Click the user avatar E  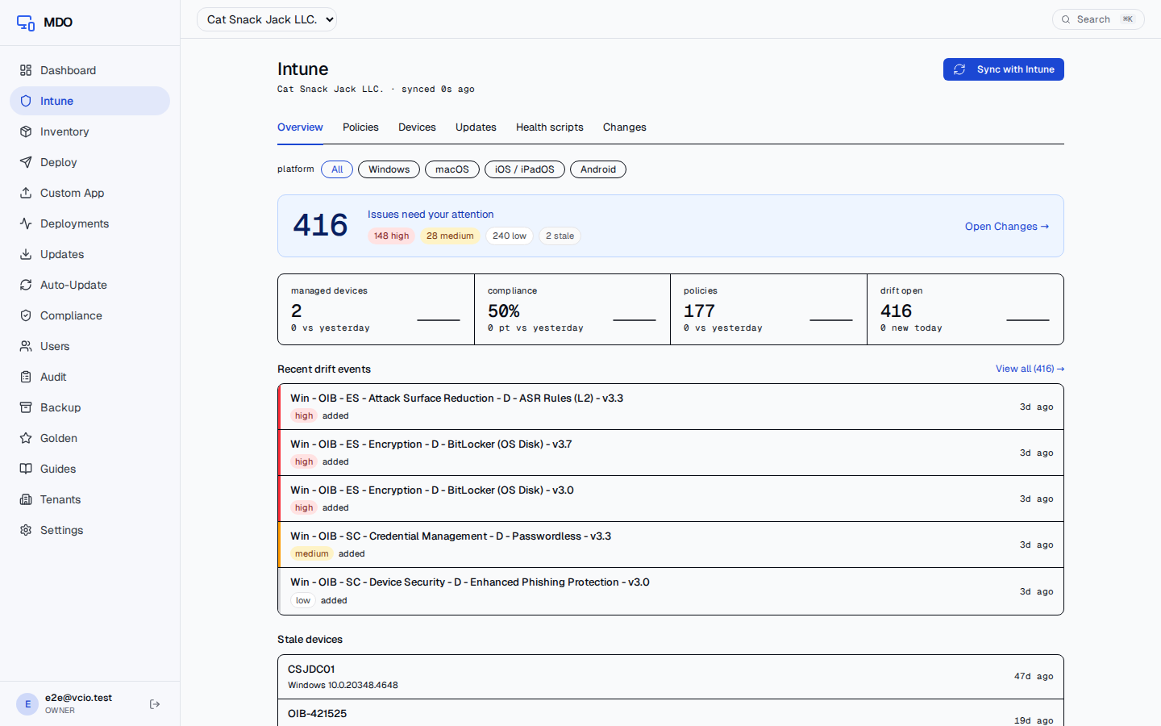[x=27, y=704]
